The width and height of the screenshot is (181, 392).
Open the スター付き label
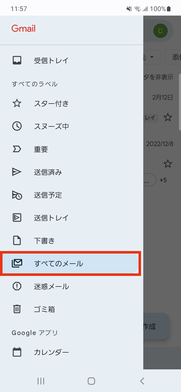click(72, 103)
